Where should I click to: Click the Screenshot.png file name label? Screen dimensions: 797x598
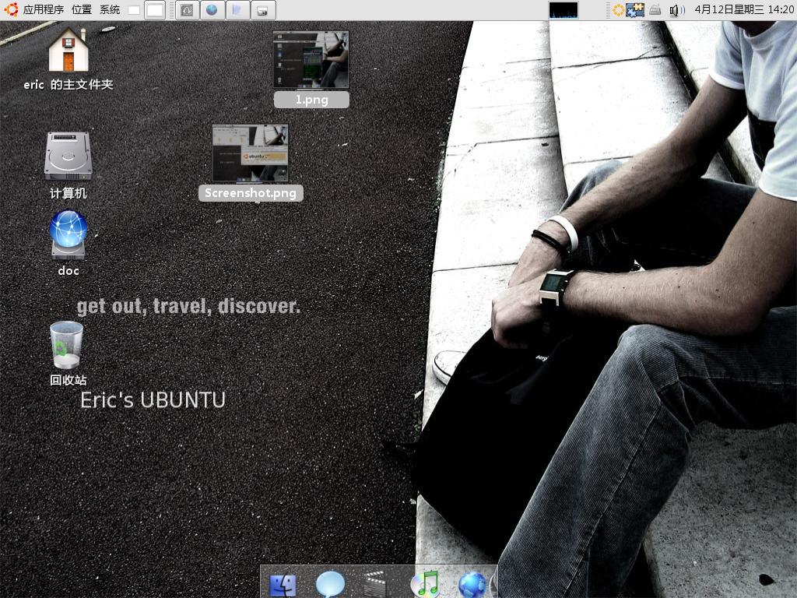pyautogui.click(x=251, y=193)
